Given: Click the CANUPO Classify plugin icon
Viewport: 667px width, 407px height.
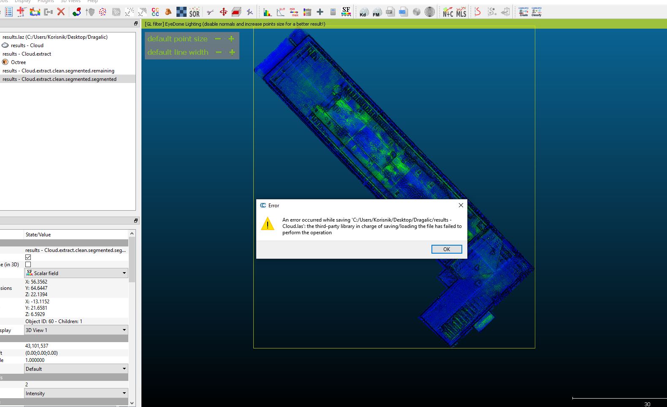Looking at the screenshot, I should pyautogui.click(x=536, y=12).
